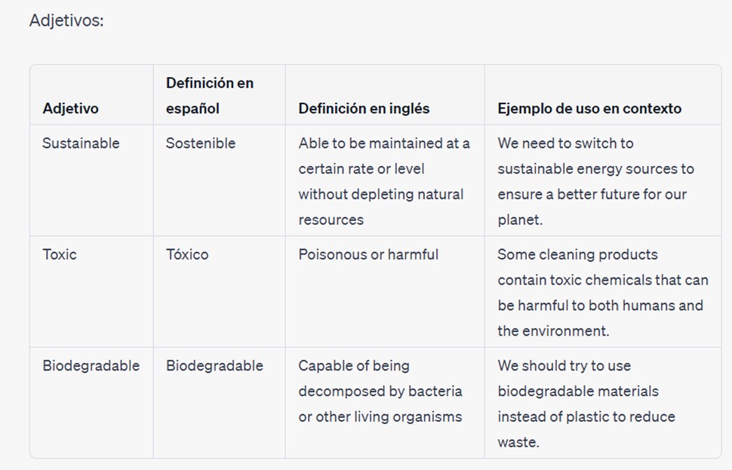This screenshot has height=470, width=732.
Task: Select the "sustainable energy sources" example sentence
Action: 595,169
